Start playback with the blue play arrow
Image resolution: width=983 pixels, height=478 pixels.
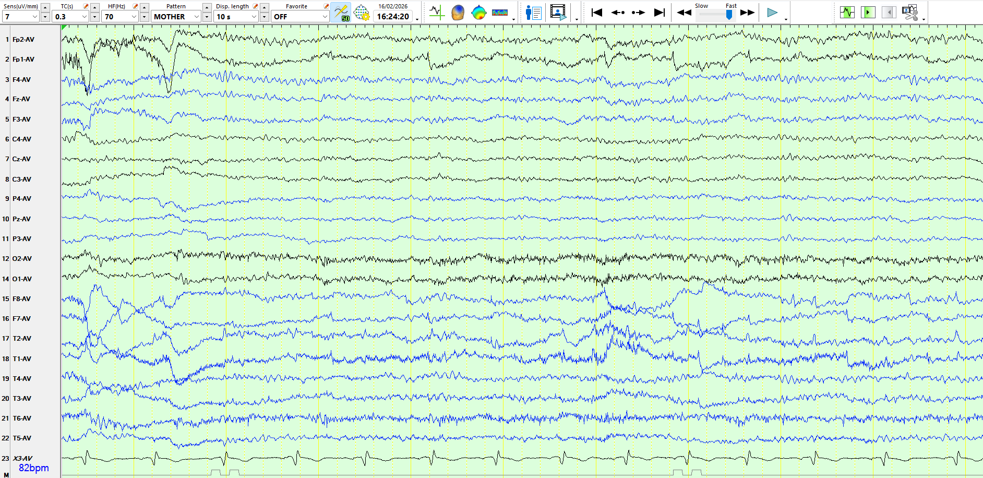[x=772, y=13]
